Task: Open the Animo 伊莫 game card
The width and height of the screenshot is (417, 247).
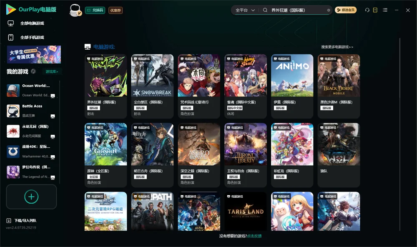Action: [292, 86]
